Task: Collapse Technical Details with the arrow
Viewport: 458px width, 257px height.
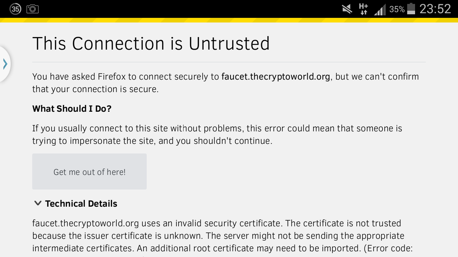Action: [x=38, y=203]
